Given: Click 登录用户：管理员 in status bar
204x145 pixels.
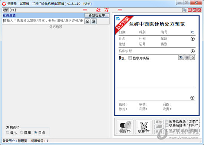Looking at the screenshot, I should pyautogui.click(x=15, y=141).
